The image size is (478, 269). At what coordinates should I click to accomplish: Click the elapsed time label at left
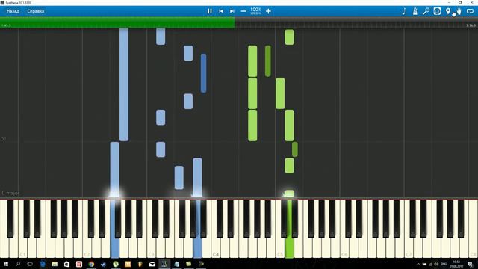(6, 25)
